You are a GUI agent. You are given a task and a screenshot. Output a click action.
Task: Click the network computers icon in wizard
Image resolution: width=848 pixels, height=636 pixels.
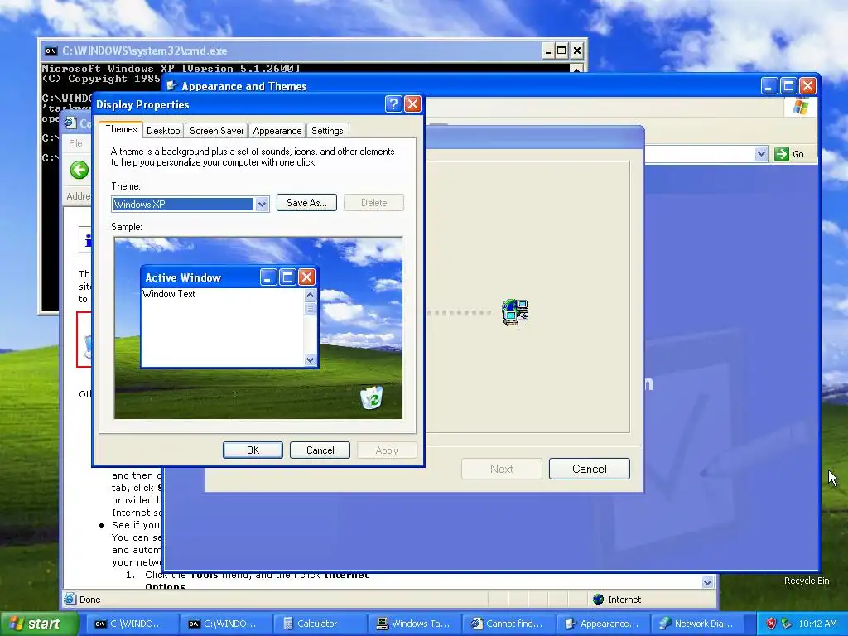pyautogui.click(x=515, y=312)
